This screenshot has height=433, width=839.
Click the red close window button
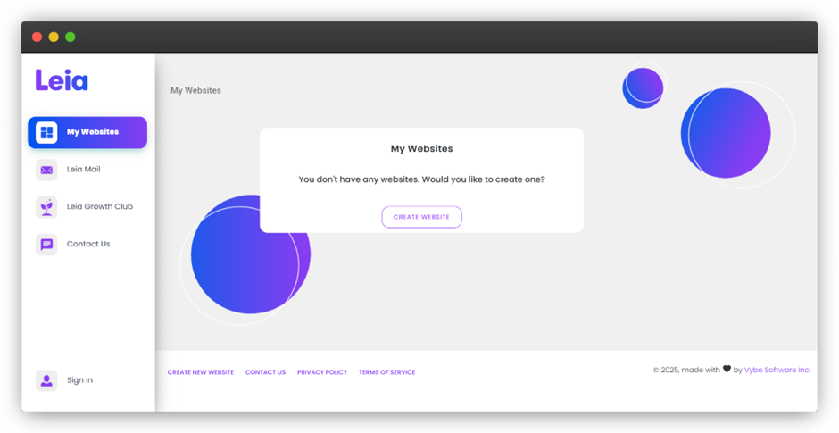tap(37, 37)
